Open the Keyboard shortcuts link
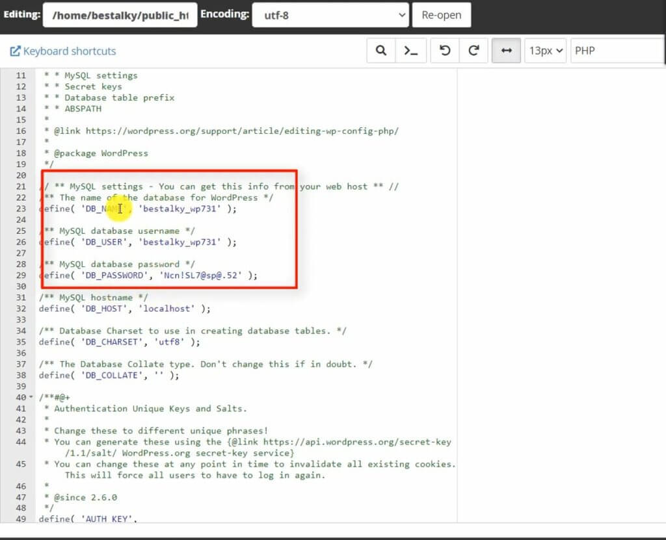Image resolution: width=666 pixels, height=540 pixels. pyautogui.click(x=69, y=51)
